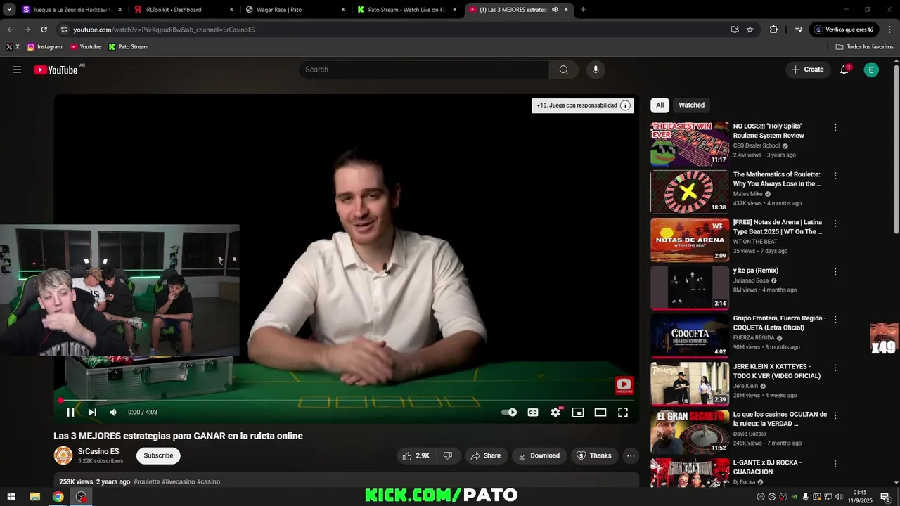Screen dimensions: 900x506
Task: Click the search magnifier button
Action: point(564,70)
